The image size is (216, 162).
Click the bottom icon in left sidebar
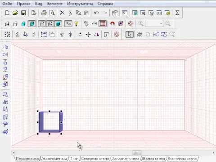pyautogui.click(x=5, y=132)
